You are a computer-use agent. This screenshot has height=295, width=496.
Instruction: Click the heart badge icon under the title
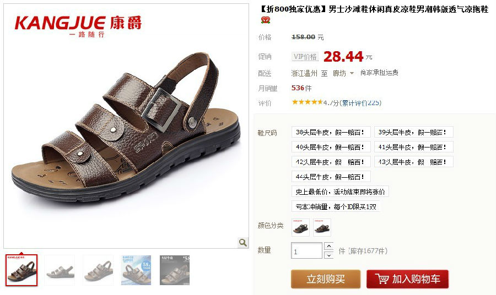pos(266,20)
